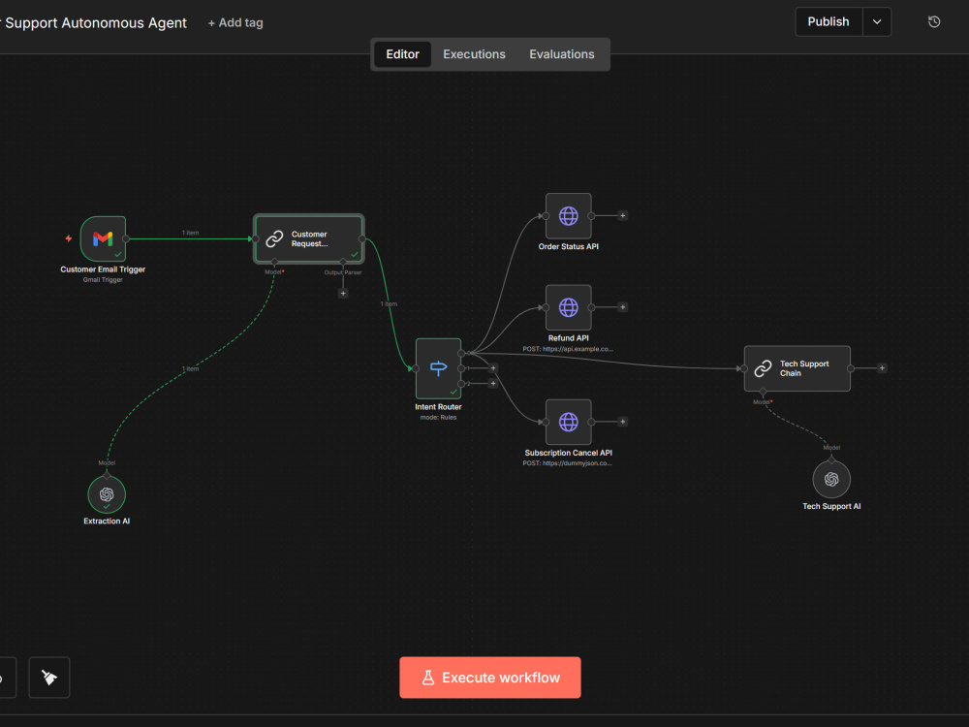Select the Order Status API node
Viewport: 969px width, 727px height.
click(x=569, y=216)
